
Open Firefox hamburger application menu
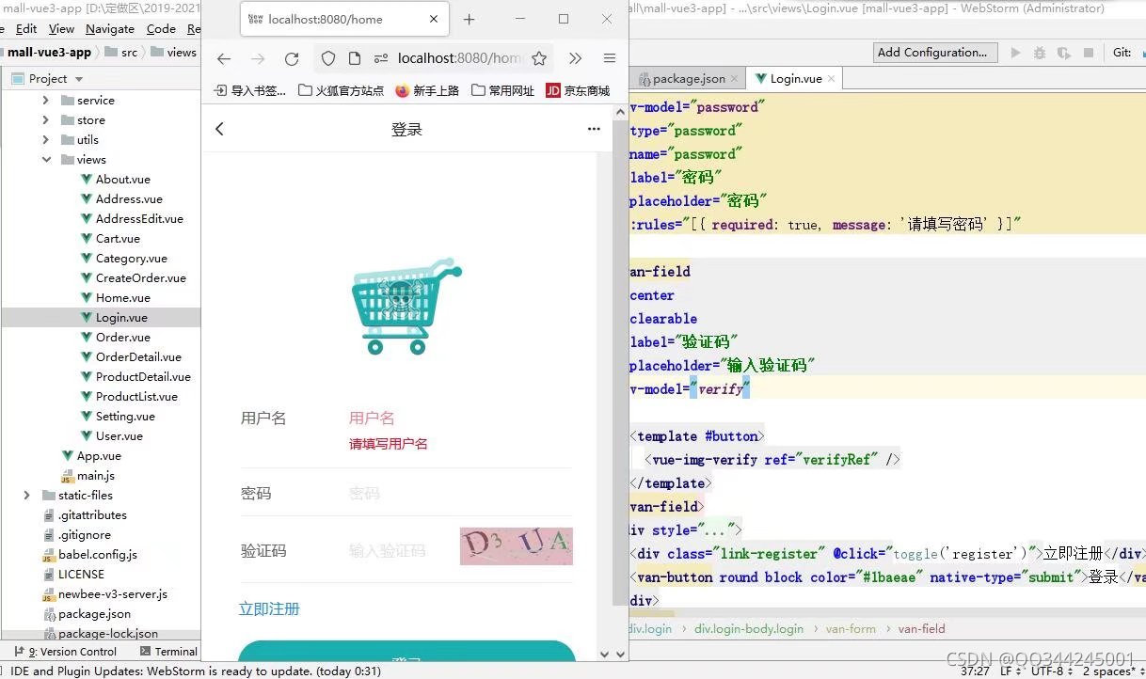pyautogui.click(x=610, y=58)
